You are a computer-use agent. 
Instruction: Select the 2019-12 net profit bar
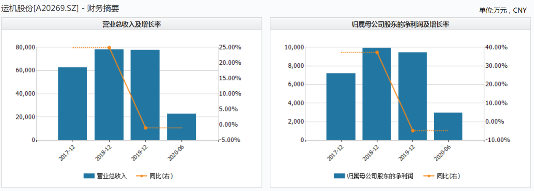tap(413, 96)
